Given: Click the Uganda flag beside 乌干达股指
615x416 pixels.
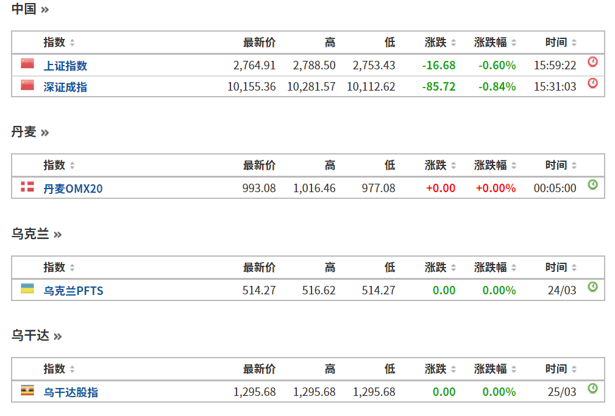Looking at the screenshot, I should click(x=27, y=390).
